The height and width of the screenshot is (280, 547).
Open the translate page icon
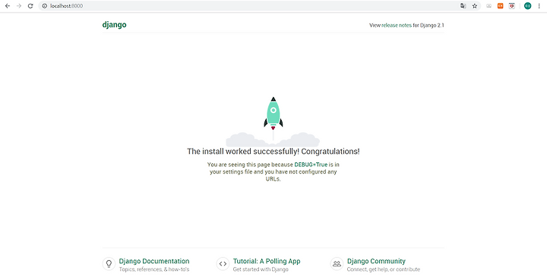tap(463, 6)
